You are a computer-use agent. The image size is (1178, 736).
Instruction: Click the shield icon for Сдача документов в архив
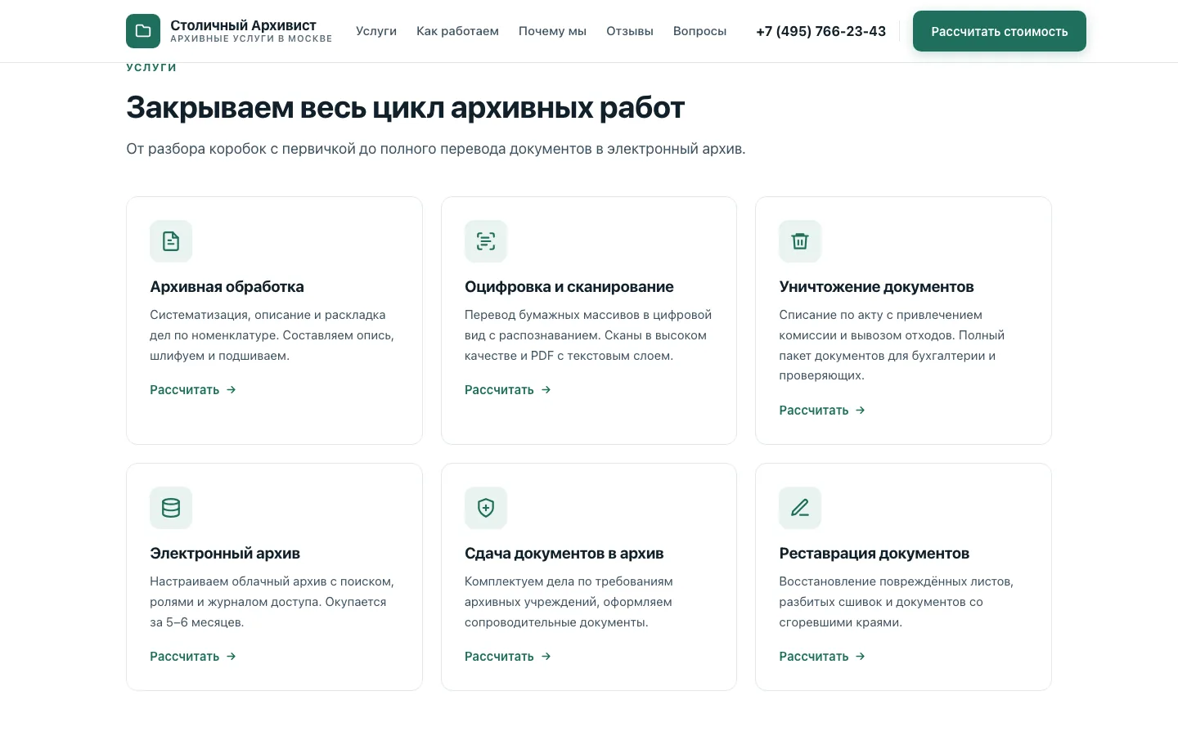(486, 508)
